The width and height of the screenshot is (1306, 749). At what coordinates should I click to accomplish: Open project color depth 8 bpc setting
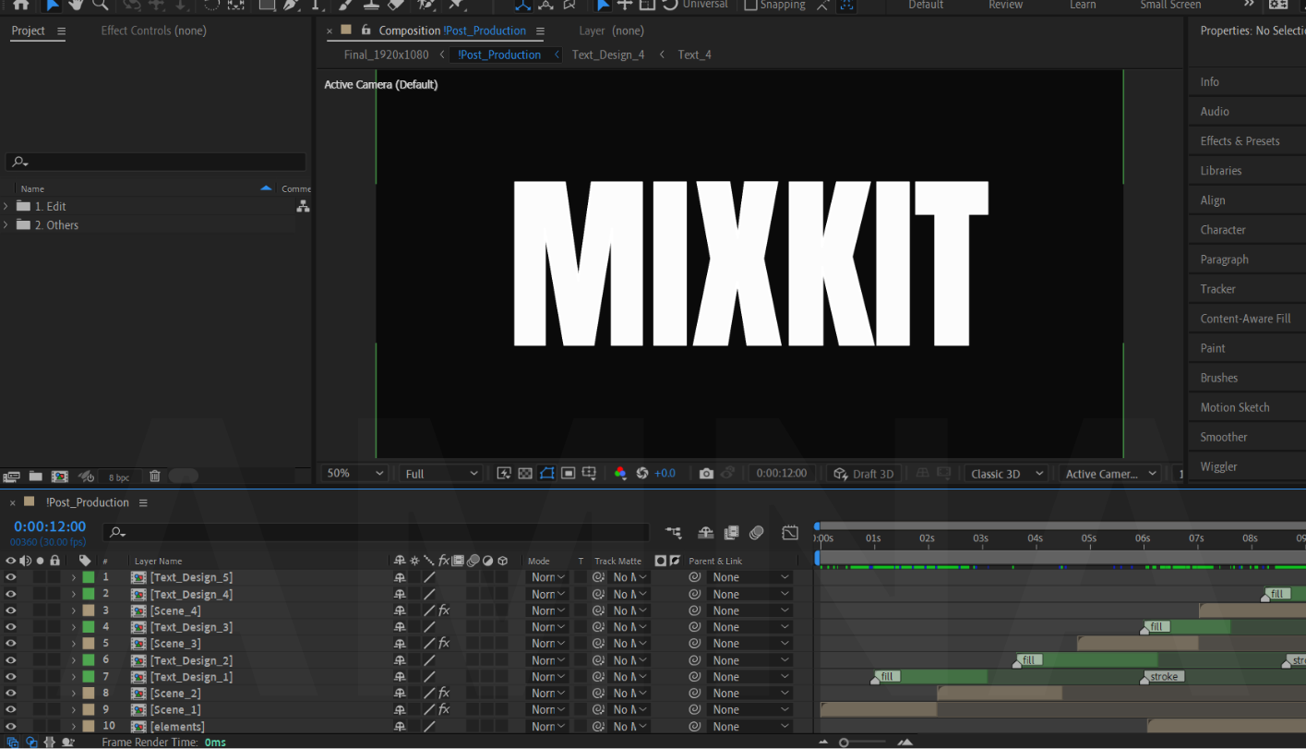[x=119, y=477]
